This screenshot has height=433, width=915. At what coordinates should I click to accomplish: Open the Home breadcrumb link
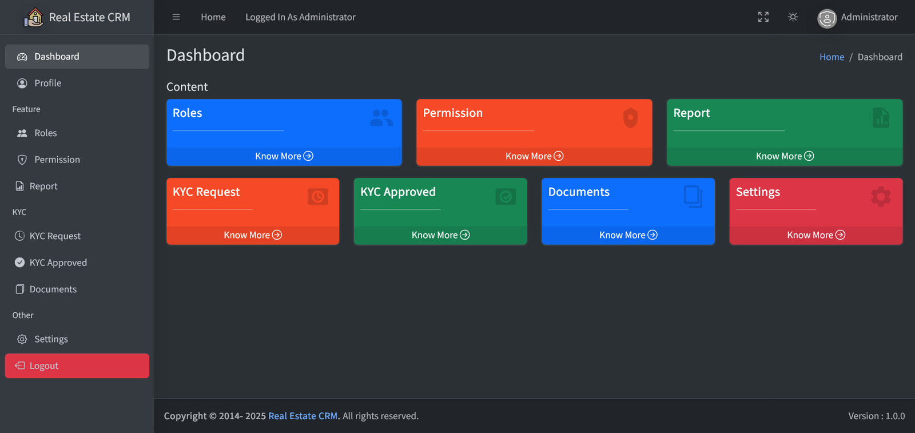click(832, 57)
